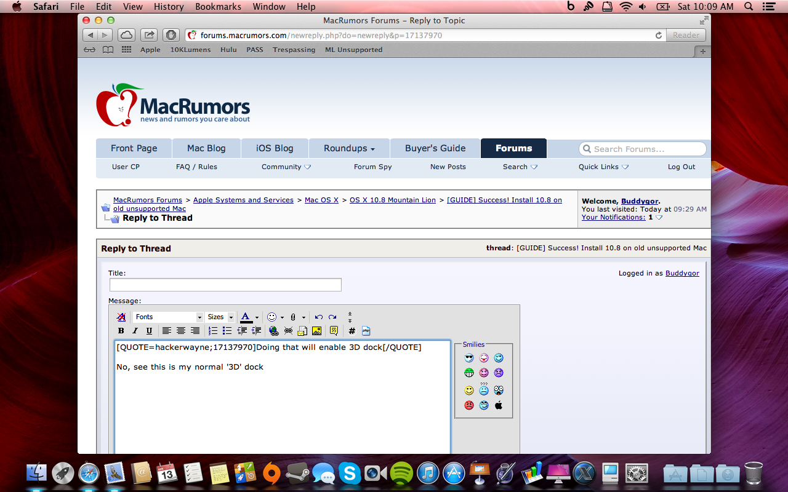Viewport: 788px width, 492px height.
Task: Align message text left
Action: [x=166, y=331]
